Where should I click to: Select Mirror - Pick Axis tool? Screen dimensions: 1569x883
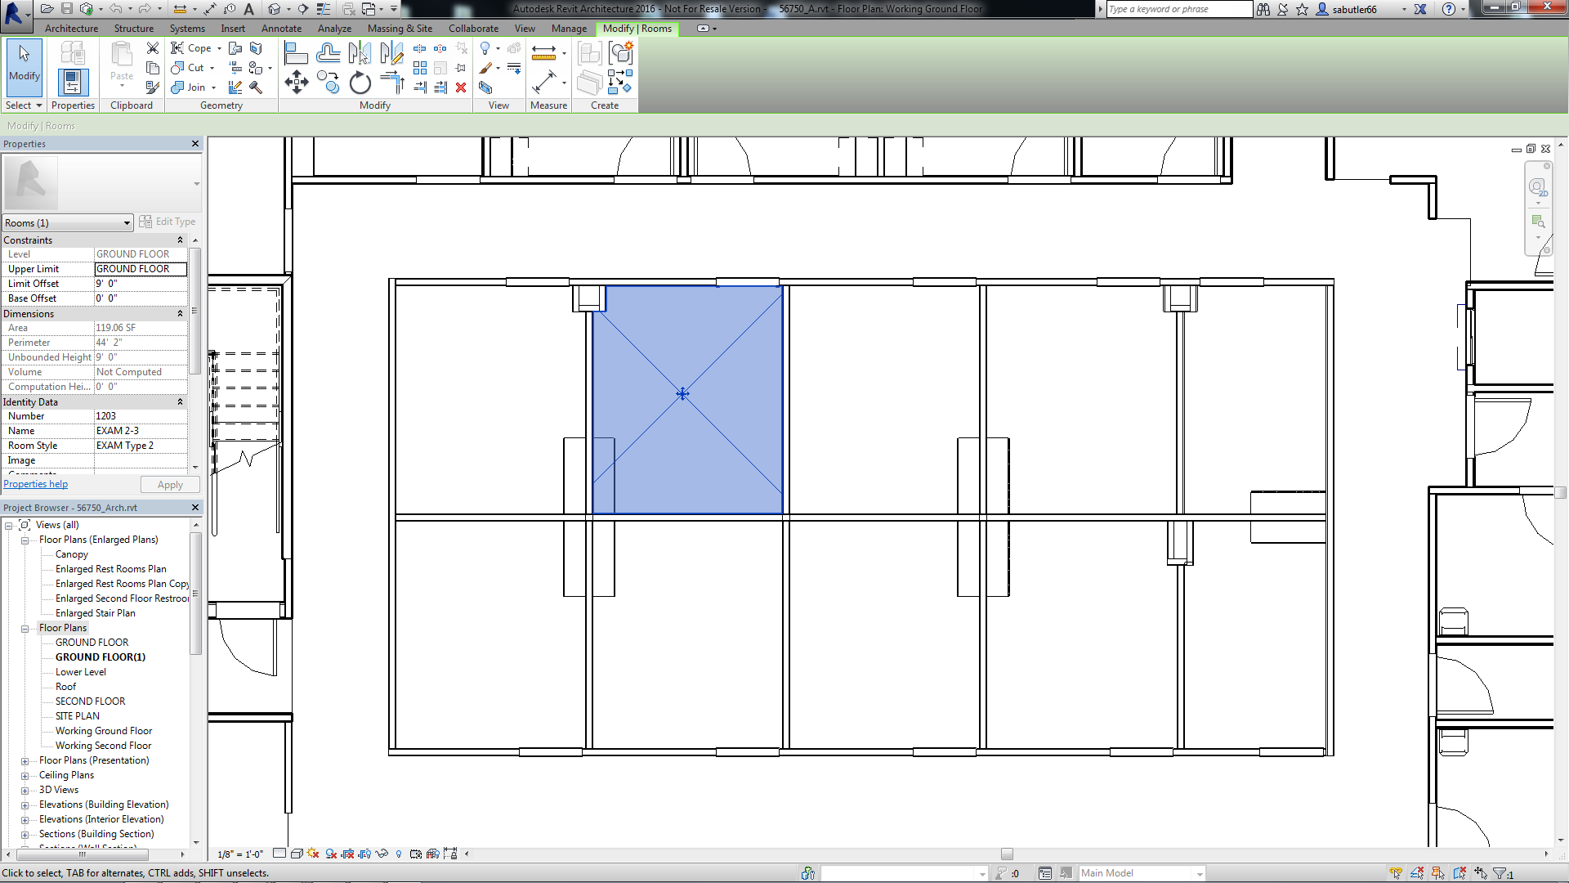[360, 53]
